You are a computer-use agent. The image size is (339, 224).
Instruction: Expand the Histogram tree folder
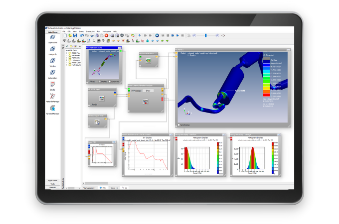tap(67, 60)
